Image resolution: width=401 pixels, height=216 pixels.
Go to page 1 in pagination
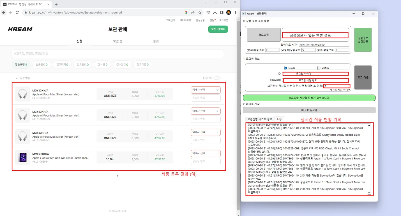click(118, 176)
